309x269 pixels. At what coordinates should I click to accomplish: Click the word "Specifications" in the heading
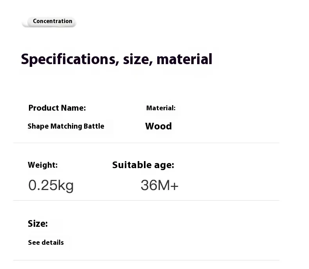click(67, 59)
